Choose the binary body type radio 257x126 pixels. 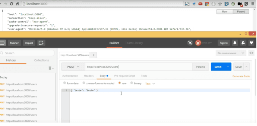132,83
